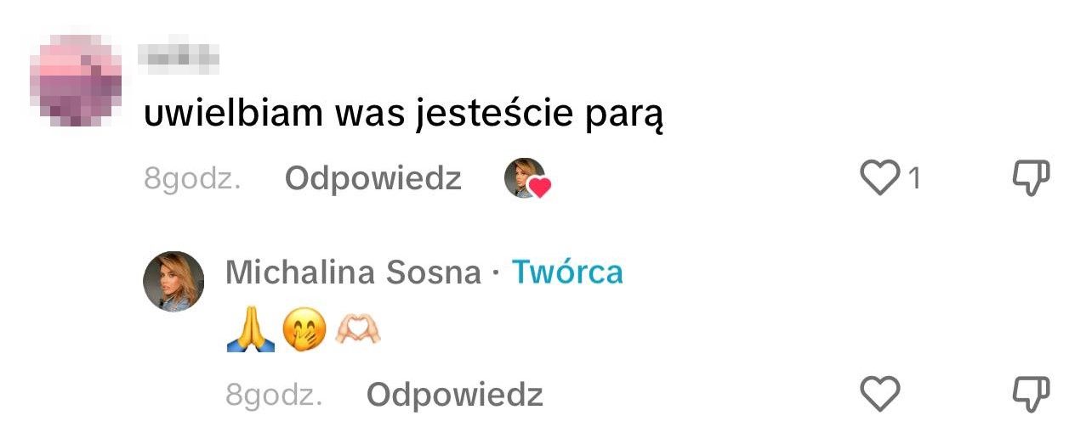Dislike the 'uwielbiam was jesteście parą' comment
The image size is (1092, 438).
click(x=1031, y=178)
